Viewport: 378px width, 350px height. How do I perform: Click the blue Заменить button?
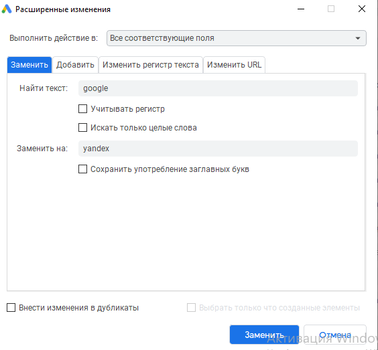(264, 335)
